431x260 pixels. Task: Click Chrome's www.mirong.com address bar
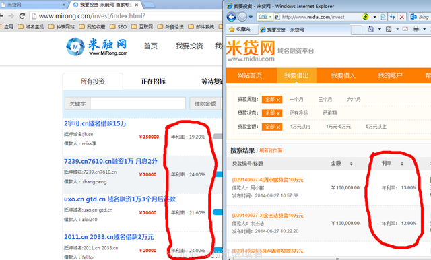point(126,16)
